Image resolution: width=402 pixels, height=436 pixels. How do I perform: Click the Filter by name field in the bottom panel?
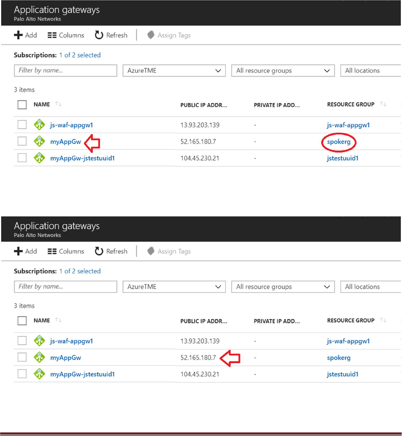pyautogui.click(x=66, y=287)
